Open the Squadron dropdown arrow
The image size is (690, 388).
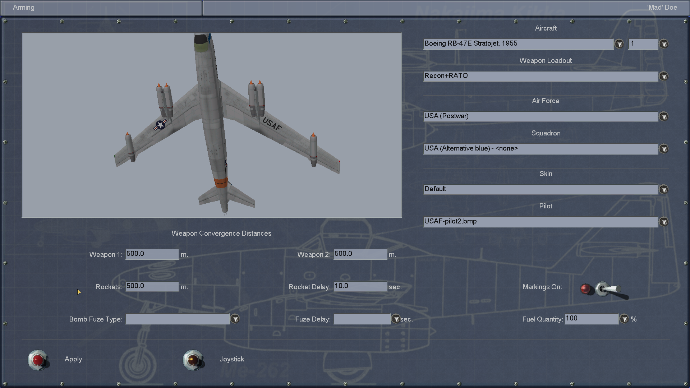pyautogui.click(x=663, y=149)
